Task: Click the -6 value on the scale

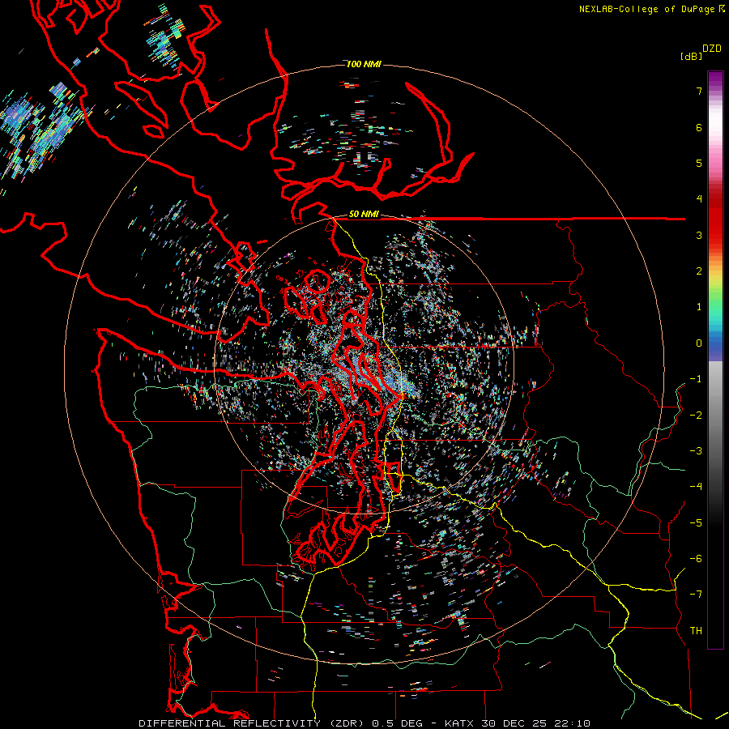Action: [696, 559]
